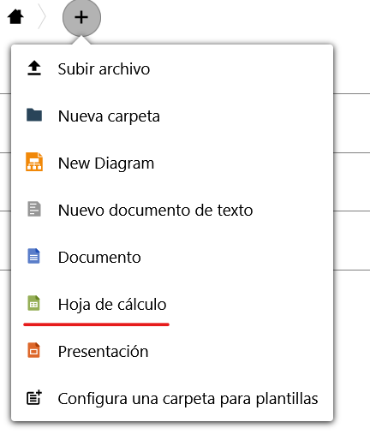
Task: Click the blue document icon
Action: 33,256
